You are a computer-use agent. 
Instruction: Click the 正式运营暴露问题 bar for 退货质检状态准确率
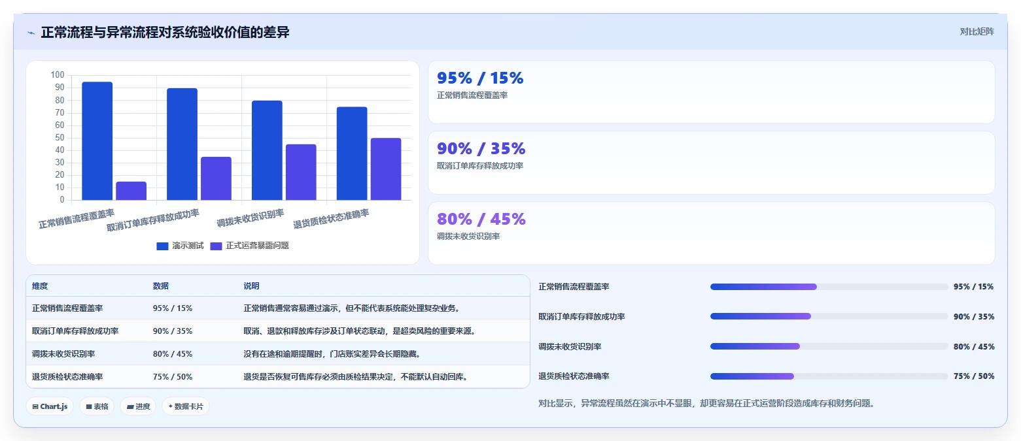386,169
